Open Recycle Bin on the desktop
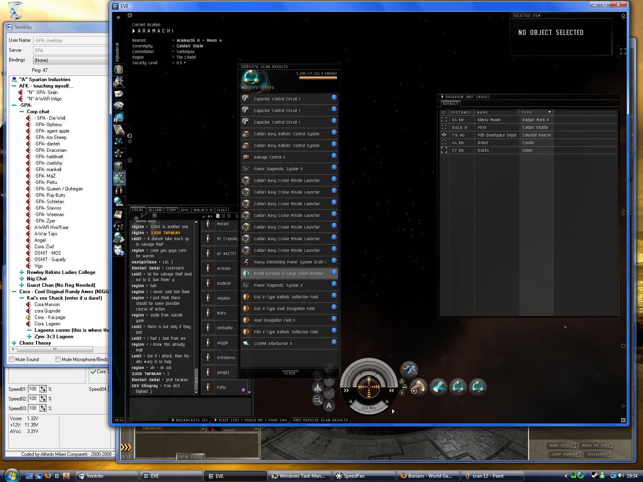This screenshot has height=482, width=643. coord(15,10)
